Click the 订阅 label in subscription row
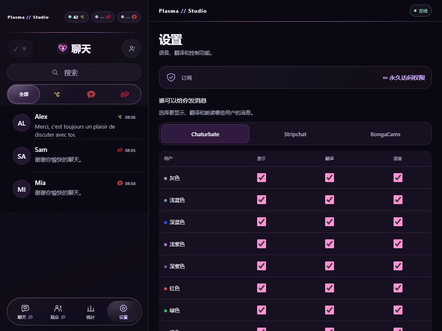 point(186,78)
